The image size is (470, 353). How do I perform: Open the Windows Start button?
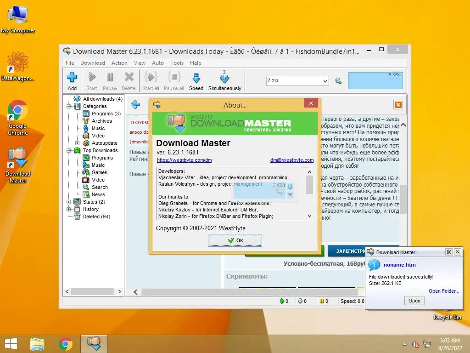click(x=11, y=344)
